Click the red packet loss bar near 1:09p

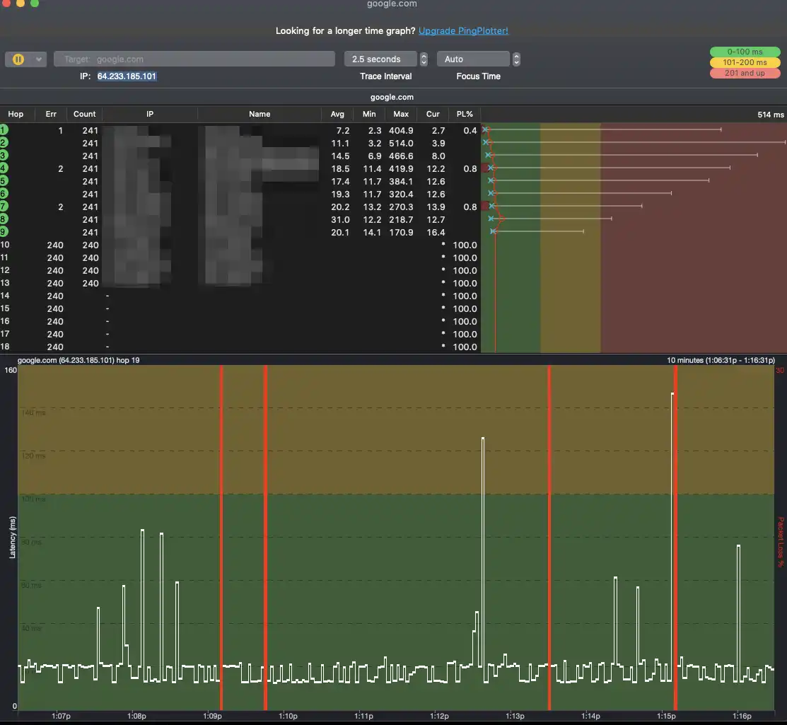[x=221, y=538]
